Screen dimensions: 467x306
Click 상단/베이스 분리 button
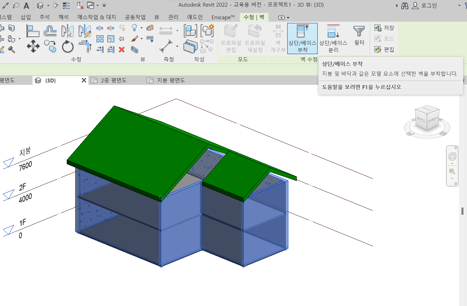tap(333, 38)
